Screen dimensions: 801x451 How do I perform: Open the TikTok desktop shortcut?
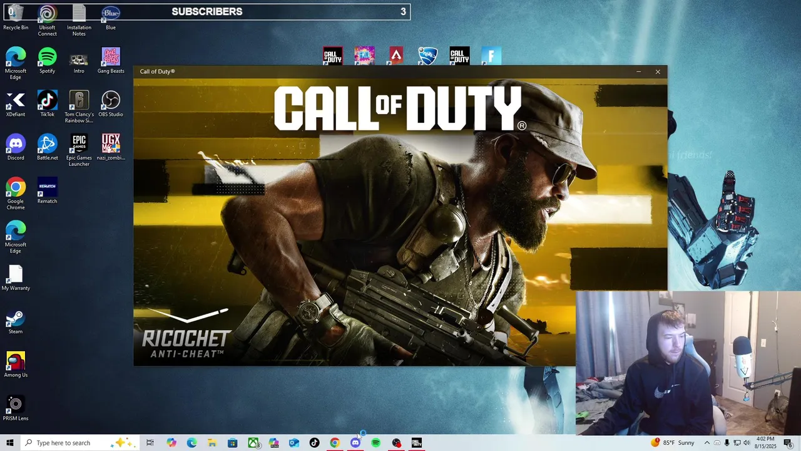coord(47,104)
